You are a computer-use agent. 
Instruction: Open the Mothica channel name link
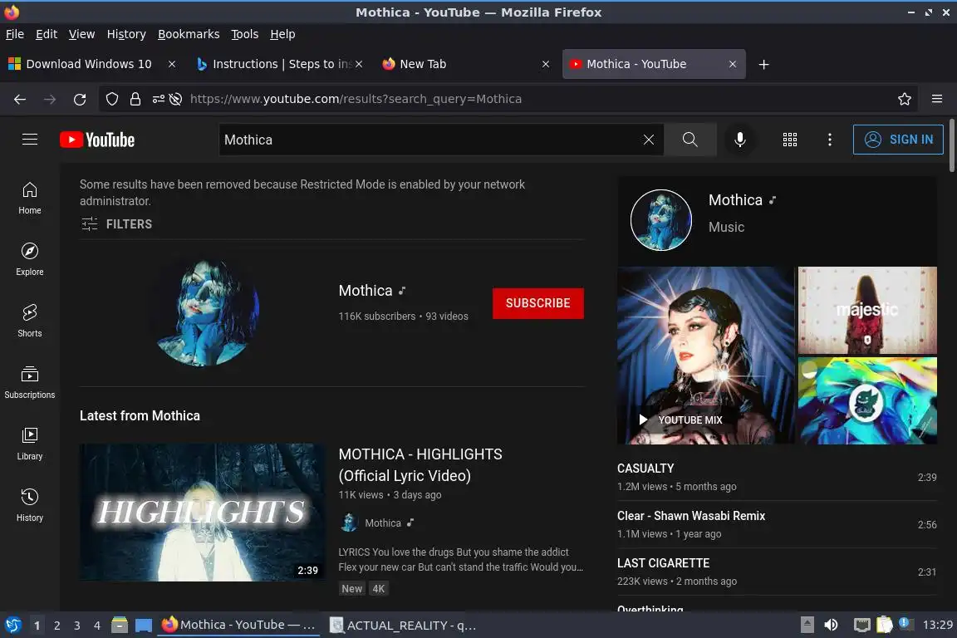pyautogui.click(x=366, y=291)
